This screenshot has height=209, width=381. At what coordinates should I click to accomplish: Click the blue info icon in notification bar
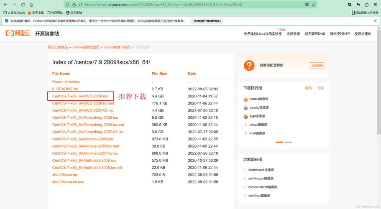[x=7, y=21]
